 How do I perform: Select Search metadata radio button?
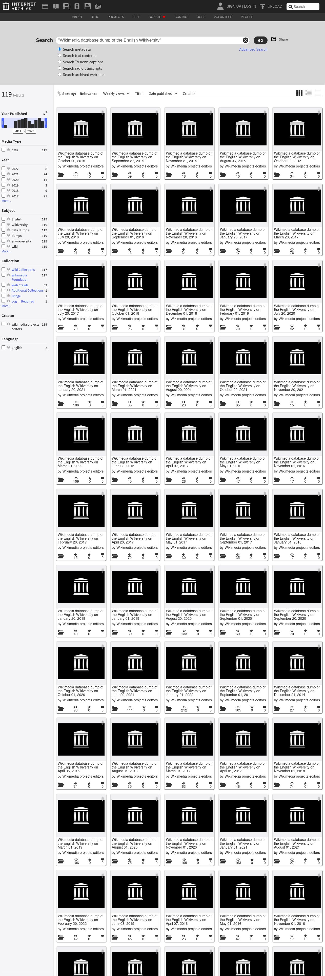click(59, 49)
